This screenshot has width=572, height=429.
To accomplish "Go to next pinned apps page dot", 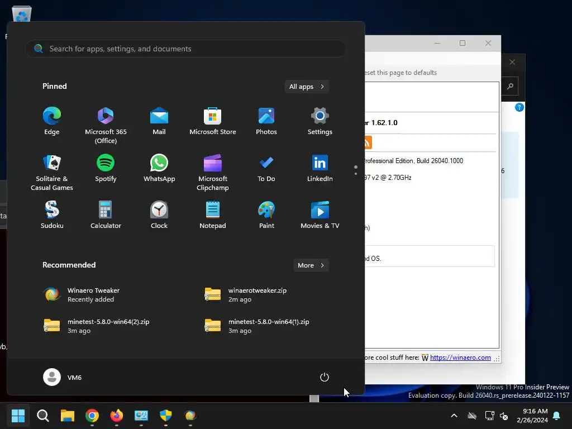I will [x=356, y=174].
